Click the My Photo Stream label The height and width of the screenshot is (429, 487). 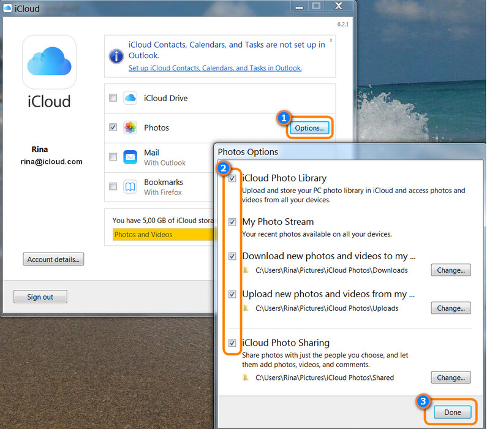click(278, 222)
